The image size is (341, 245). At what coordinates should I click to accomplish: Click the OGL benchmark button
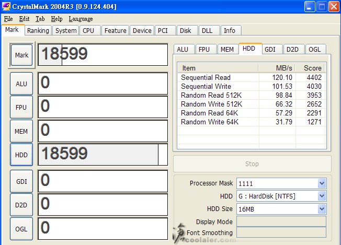click(x=21, y=229)
